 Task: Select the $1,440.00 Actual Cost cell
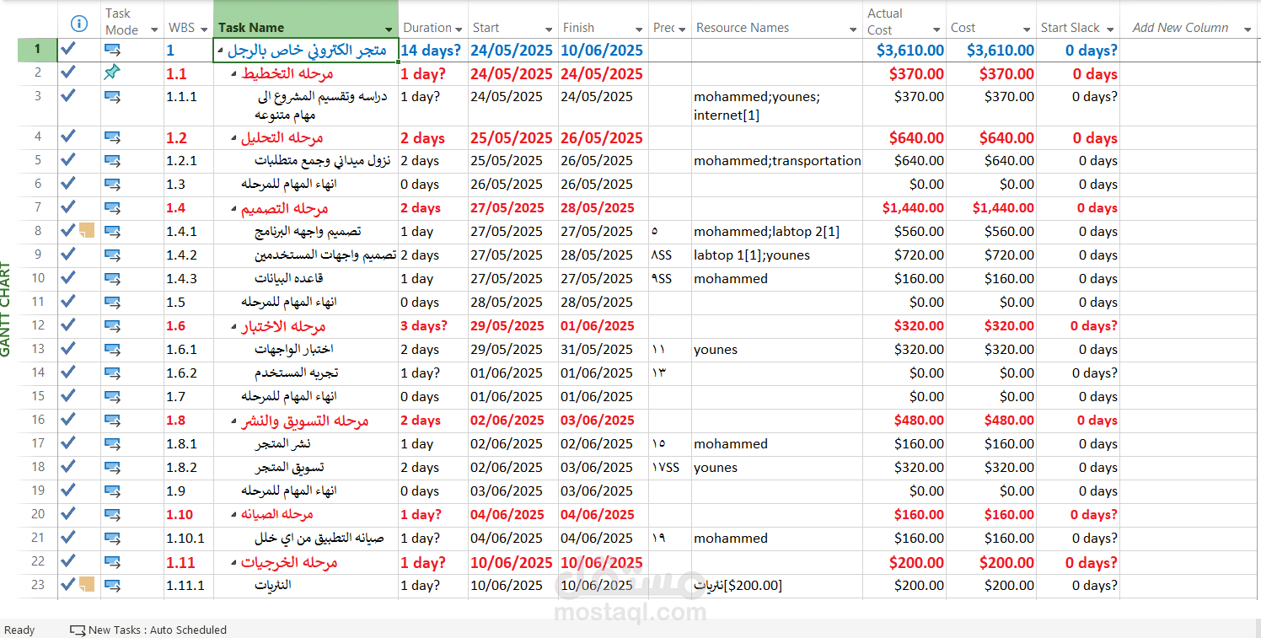906,207
